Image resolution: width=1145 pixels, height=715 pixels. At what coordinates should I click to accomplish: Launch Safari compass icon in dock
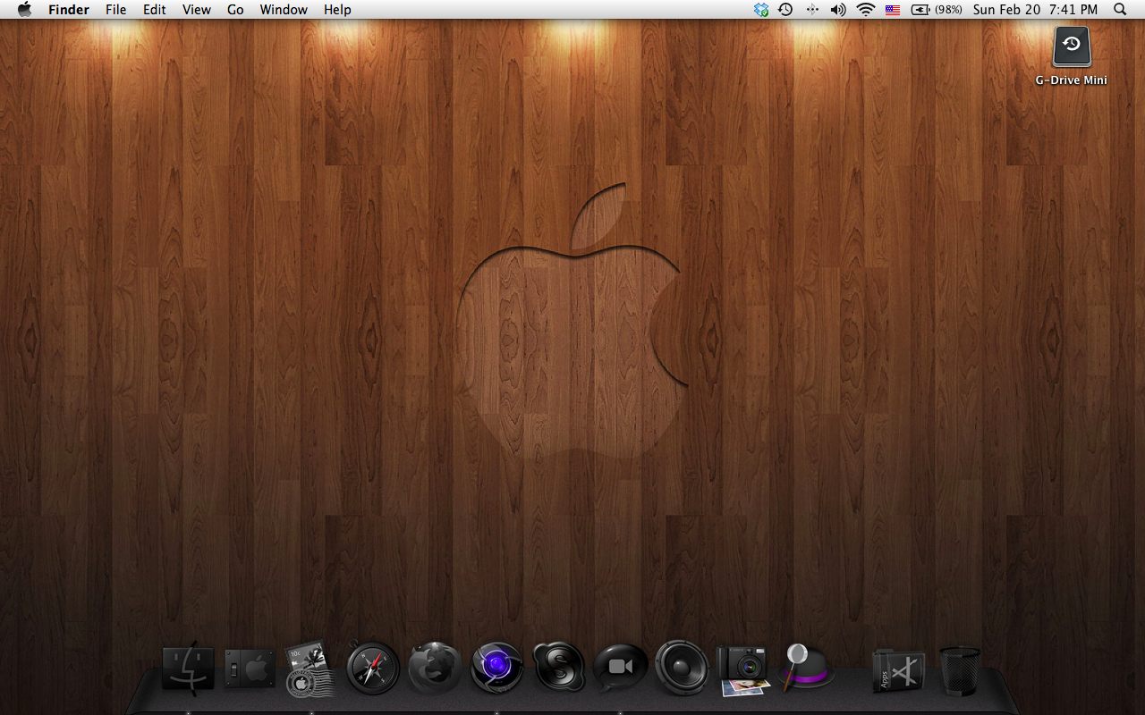click(373, 668)
